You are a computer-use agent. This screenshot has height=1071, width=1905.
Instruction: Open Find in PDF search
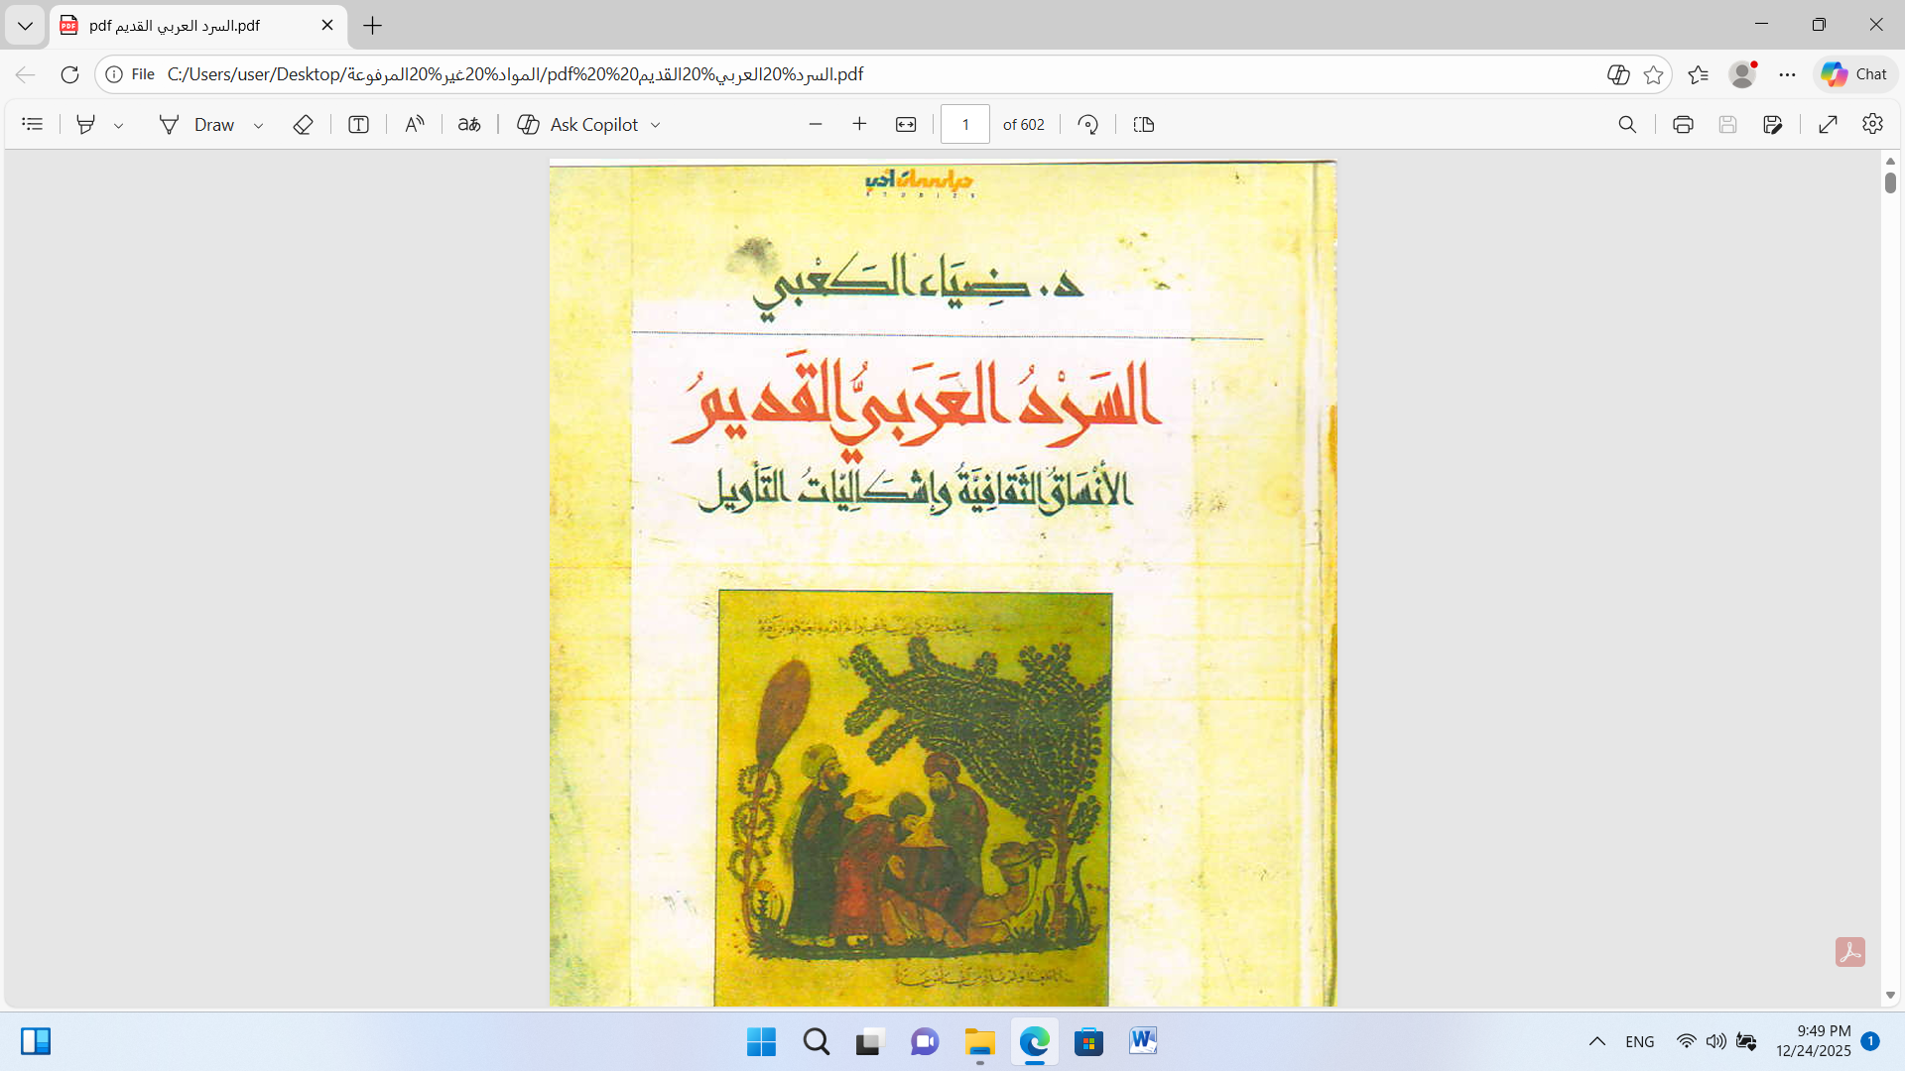[1627, 124]
